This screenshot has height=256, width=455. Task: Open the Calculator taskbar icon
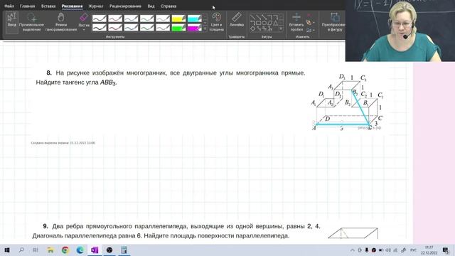click(x=124, y=250)
